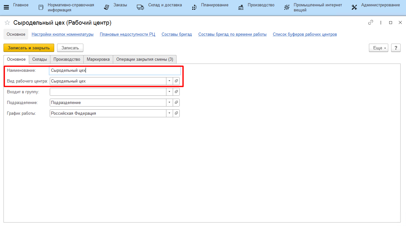Click open icon next to Подразделение
The height and width of the screenshot is (226, 406).
(x=176, y=103)
